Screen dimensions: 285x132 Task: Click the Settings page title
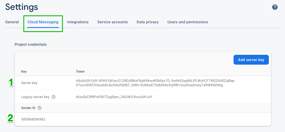tap(22, 7)
